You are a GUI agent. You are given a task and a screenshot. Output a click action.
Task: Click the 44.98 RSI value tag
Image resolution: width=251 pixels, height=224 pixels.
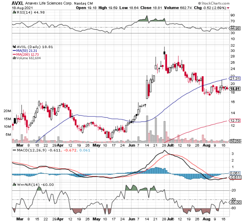click(x=235, y=28)
